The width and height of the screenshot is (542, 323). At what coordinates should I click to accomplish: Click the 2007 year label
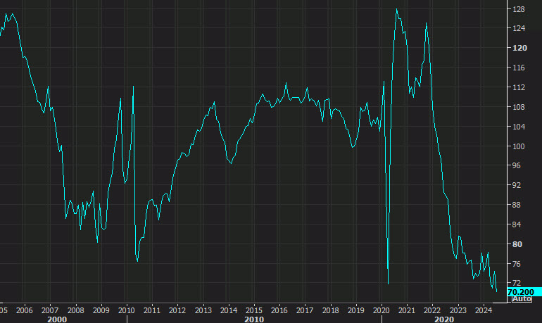click(50, 310)
